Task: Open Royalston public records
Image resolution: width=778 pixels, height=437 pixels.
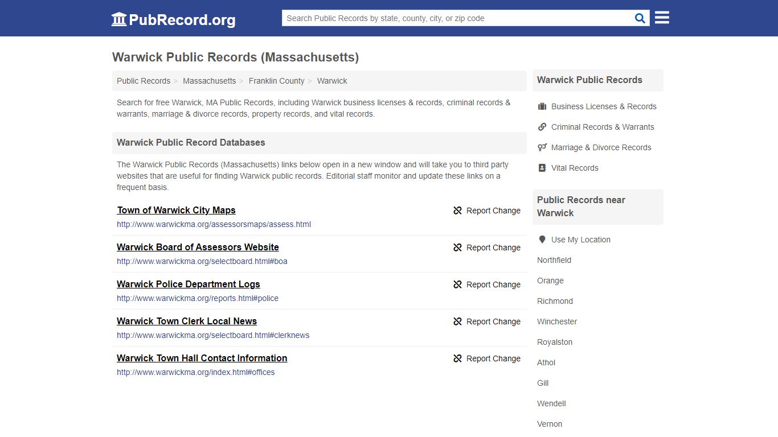Action: coord(555,342)
